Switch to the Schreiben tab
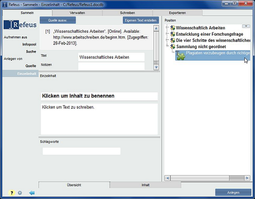255x199 pixels. pyautogui.click(x=127, y=12)
